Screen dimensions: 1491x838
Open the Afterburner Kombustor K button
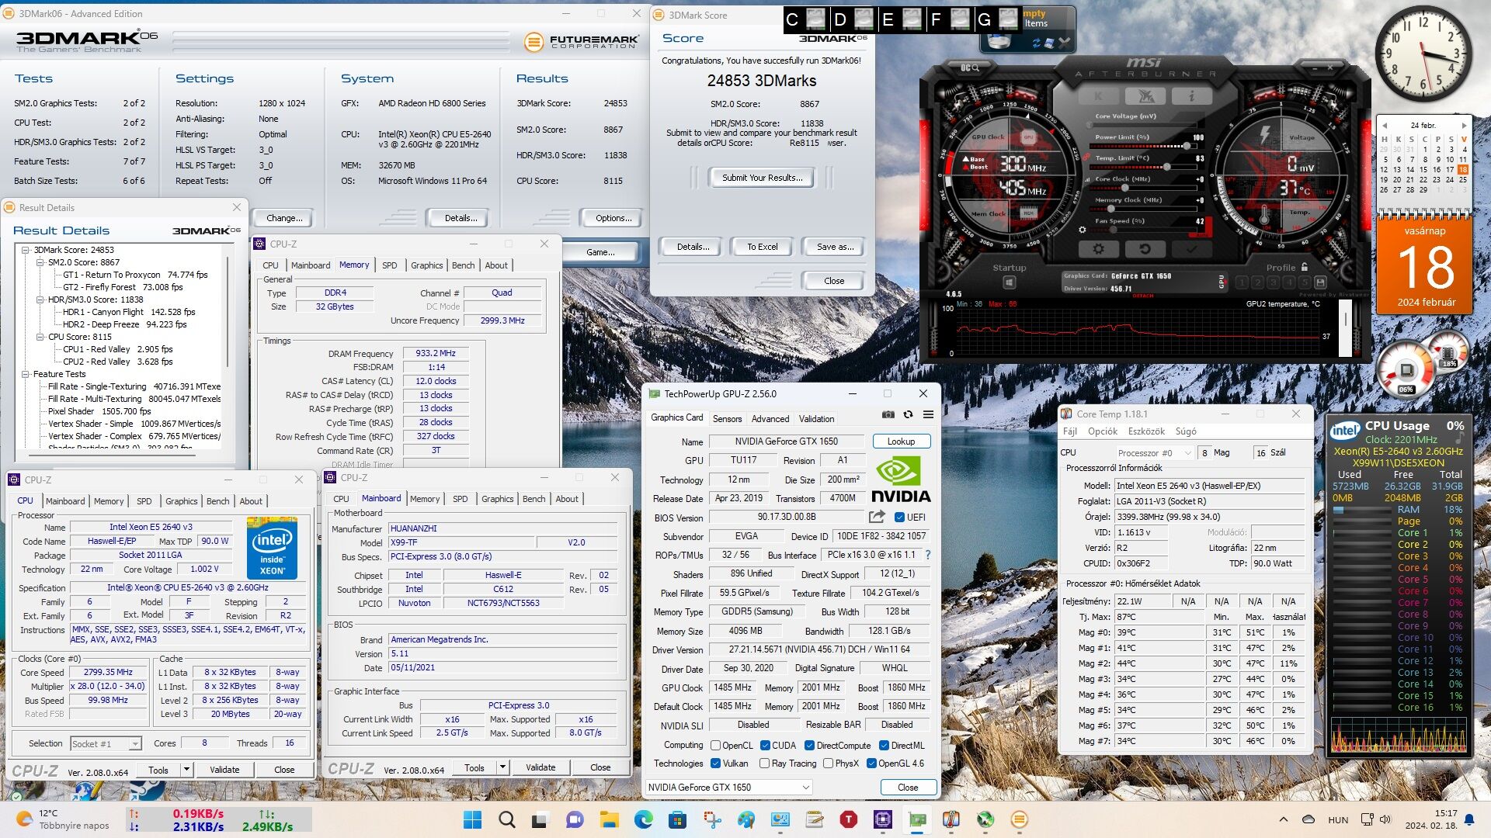[x=1099, y=96]
